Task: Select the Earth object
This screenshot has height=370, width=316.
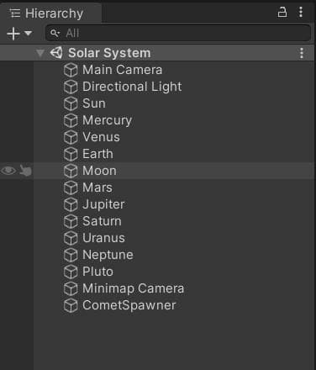Action: pyautogui.click(x=97, y=154)
